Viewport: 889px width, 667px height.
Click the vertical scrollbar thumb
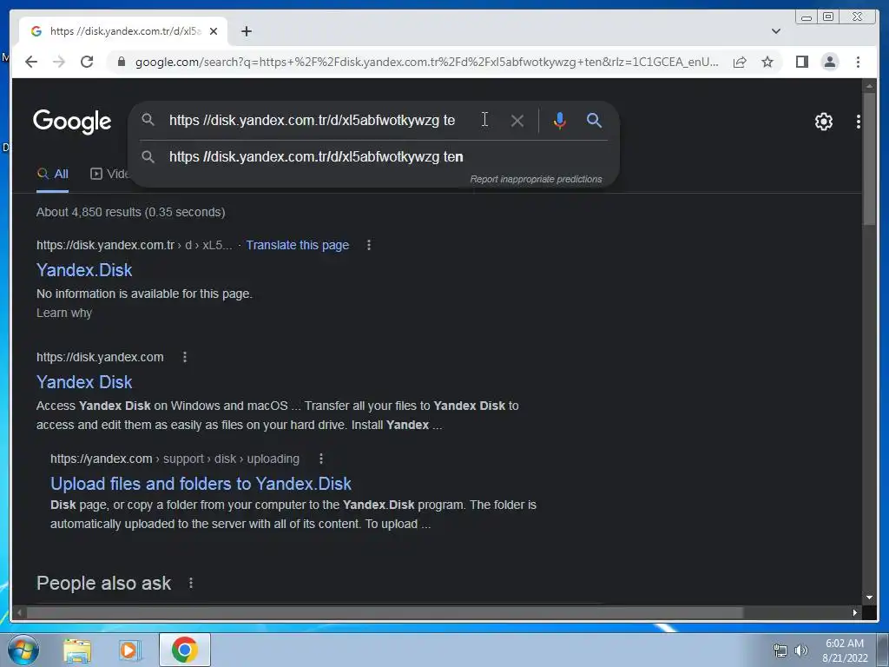click(x=869, y=160)
